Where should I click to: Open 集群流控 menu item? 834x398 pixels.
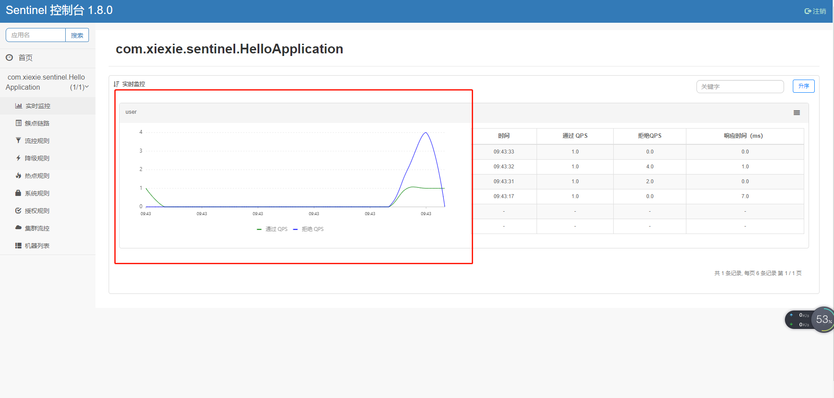tap(48, 228)
